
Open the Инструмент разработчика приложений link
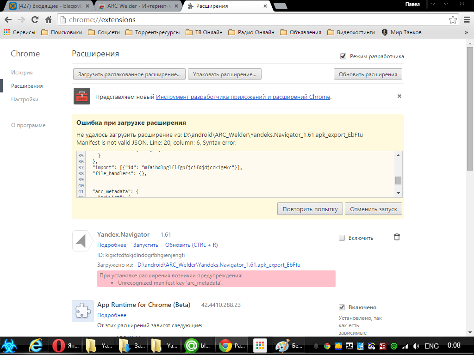243,97
